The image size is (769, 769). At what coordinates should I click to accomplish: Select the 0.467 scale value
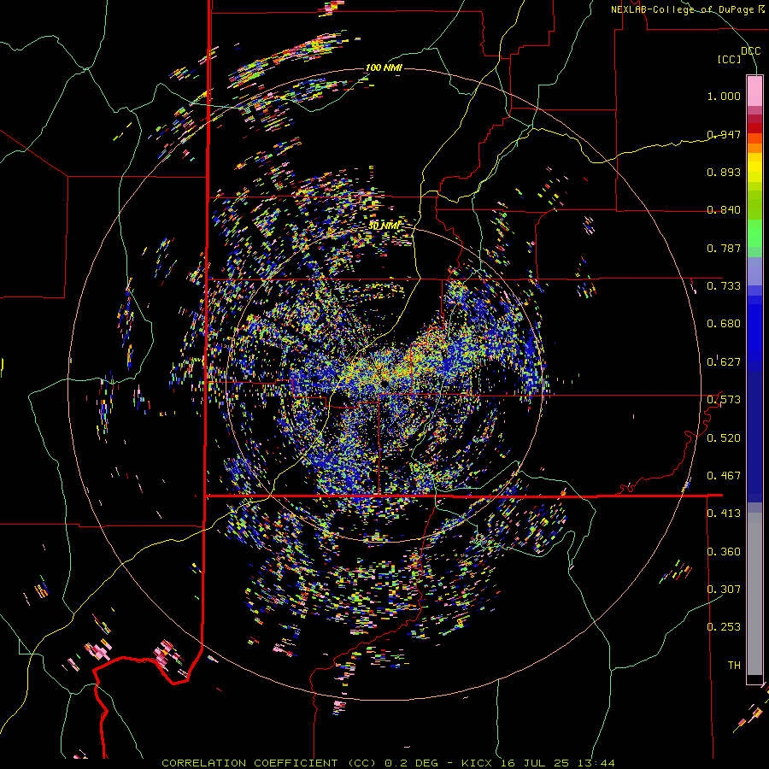tap(724, 476)
